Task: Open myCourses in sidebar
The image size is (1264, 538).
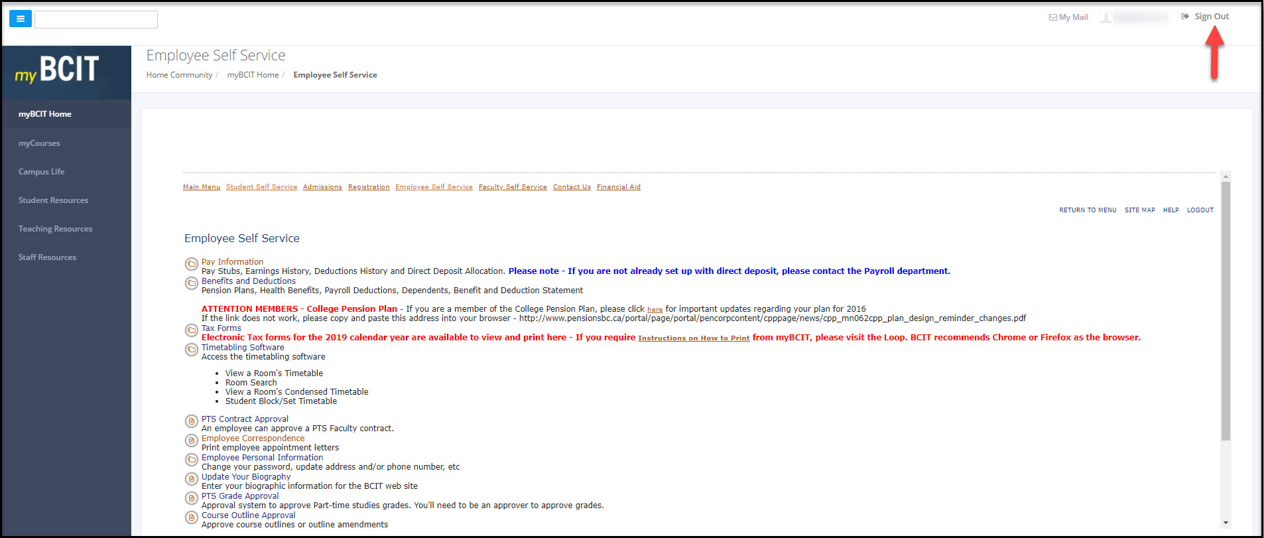Action: click(39, 143)
